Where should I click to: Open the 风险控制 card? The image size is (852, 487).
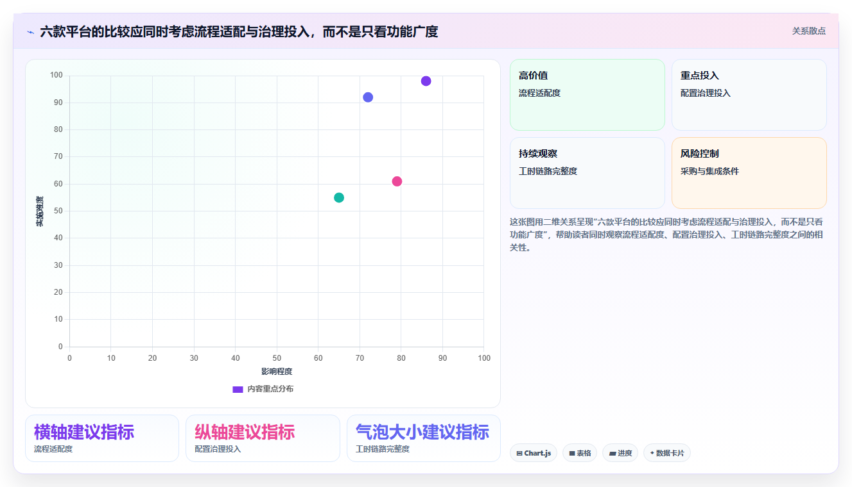click(749, 173)
